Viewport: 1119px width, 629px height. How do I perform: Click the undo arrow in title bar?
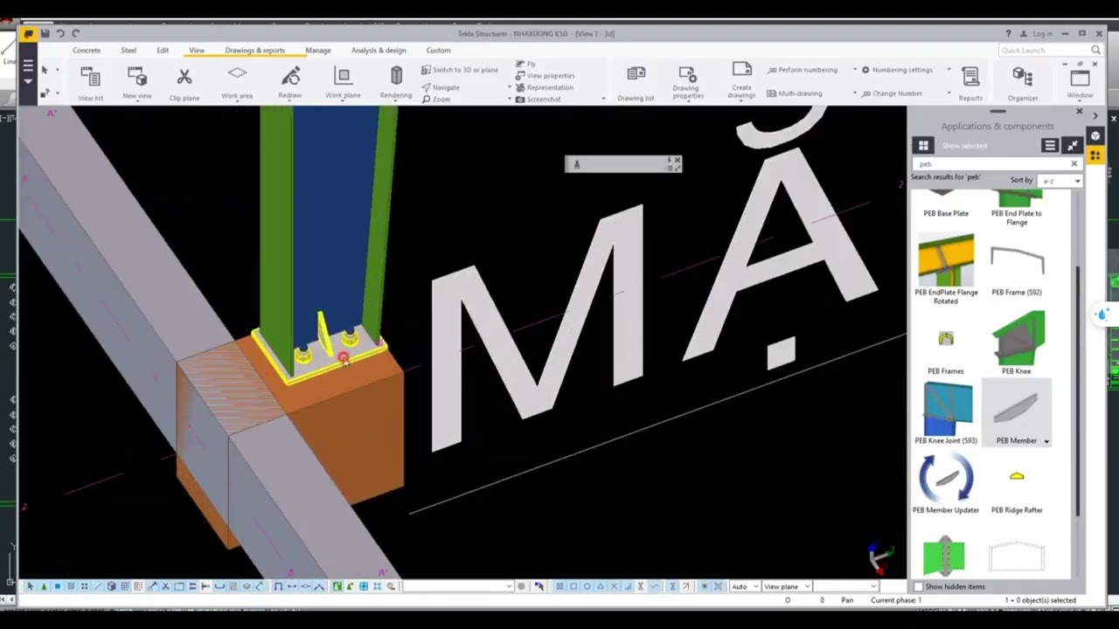[x=60, y=33]
